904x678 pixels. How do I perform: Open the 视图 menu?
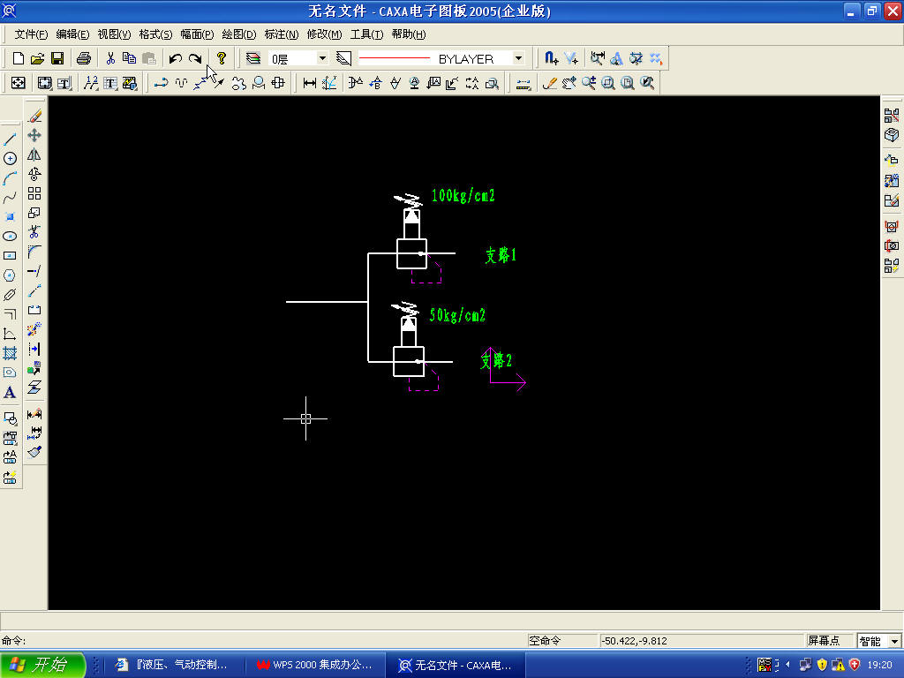click(x=114, y=34)
